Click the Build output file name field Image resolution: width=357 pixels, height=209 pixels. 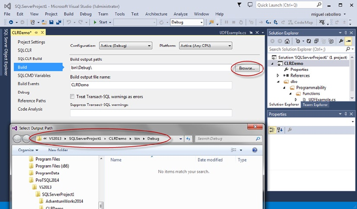(x=151, y=85)
